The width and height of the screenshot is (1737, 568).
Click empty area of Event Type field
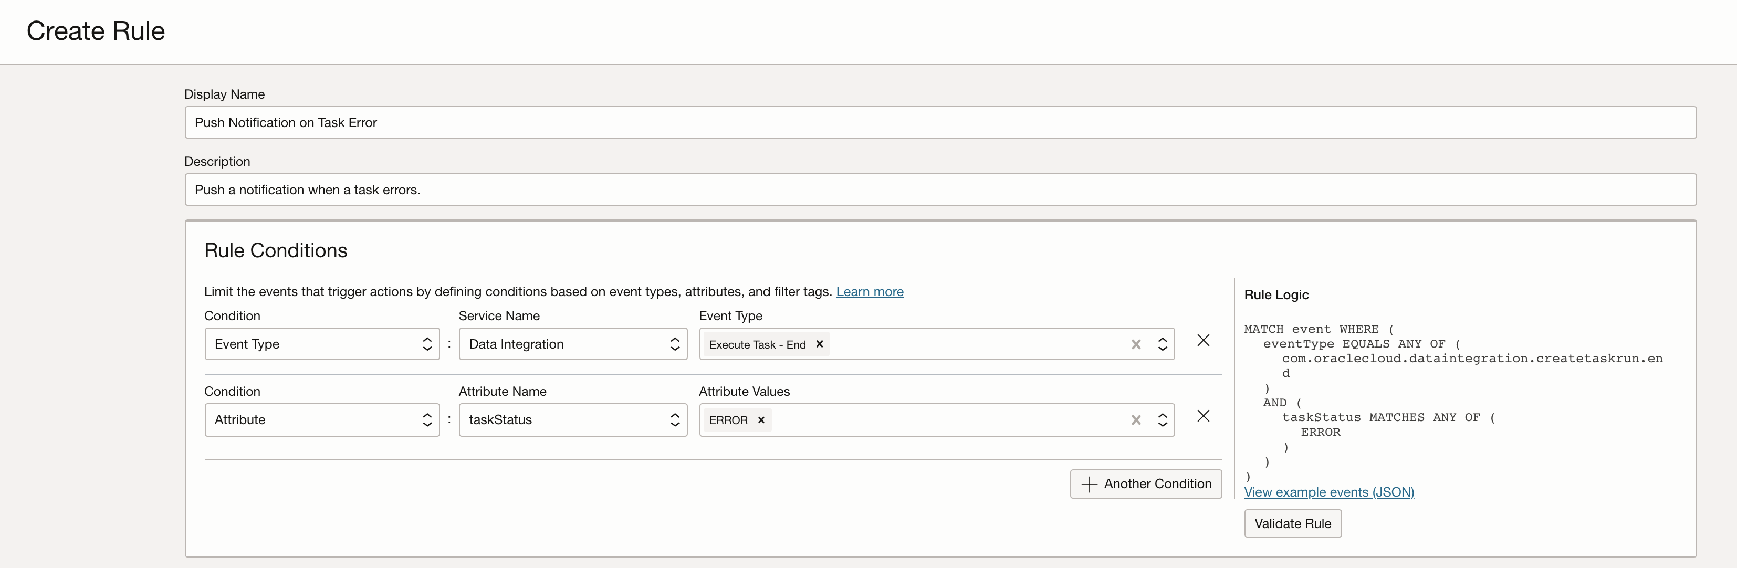point(978,344)
